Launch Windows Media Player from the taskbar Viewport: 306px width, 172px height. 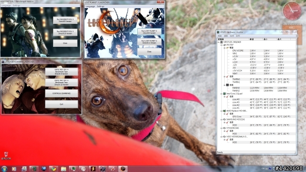pos(14,169)
